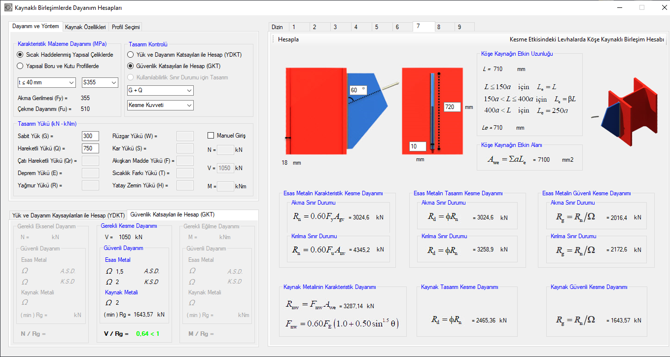Click the Çekme Dayanımı value 510

[x=85, y=109]
